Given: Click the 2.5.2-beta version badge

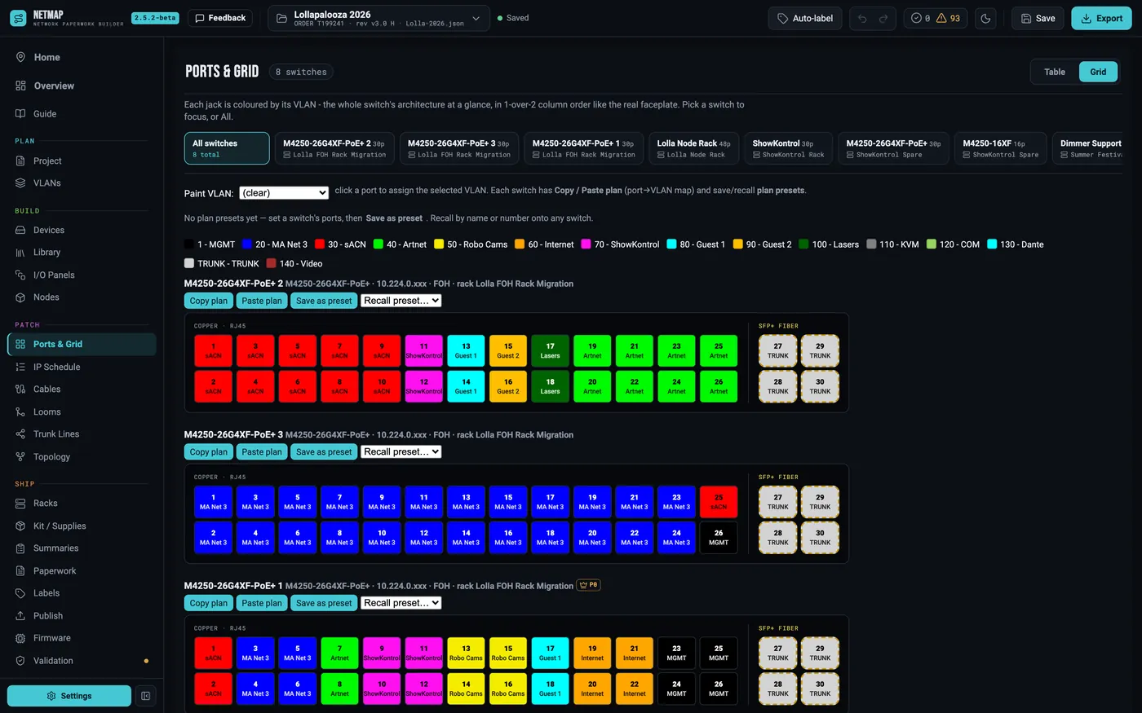Looking at the screenshot, I should tap(156, 18).
